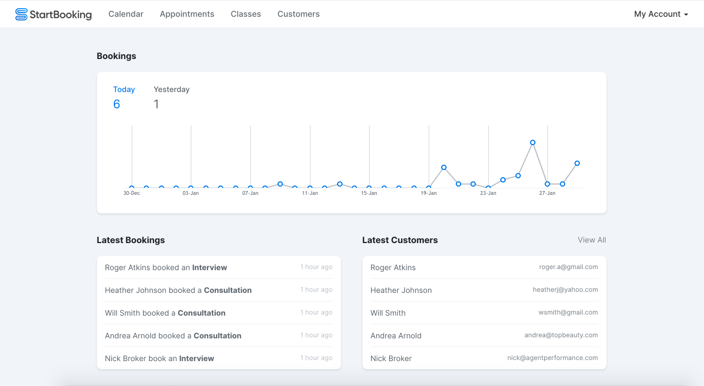704x386 pixels.
Task: Select Heather Johnson in Latest Customers
Action: (x=401, y=290)
